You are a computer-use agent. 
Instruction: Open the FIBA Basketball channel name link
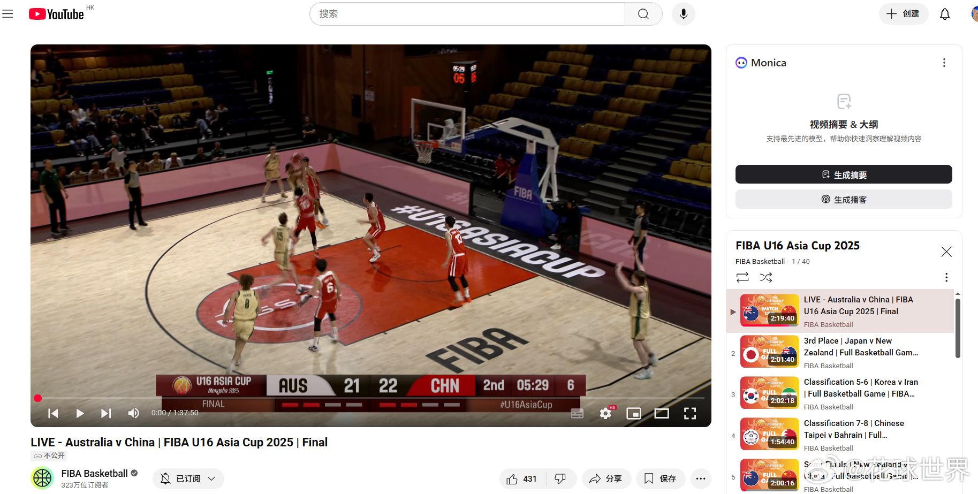pyautogui.click(x=94, y=473)
